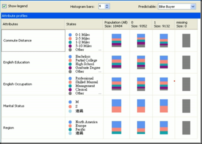The width and height of the screenshot is (202, 144).
Task: Click the blue North America legend dot
Action: click(x=70, y=122)
